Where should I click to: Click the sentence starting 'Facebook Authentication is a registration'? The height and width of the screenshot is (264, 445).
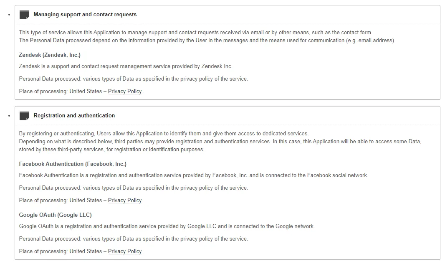193,175
